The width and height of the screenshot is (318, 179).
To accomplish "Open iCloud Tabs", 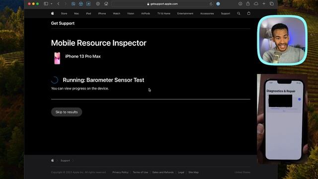I will click(256, 3).
